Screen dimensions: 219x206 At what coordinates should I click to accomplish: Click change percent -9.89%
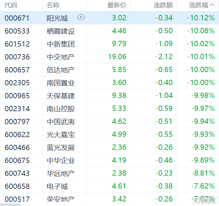[203, 160]
